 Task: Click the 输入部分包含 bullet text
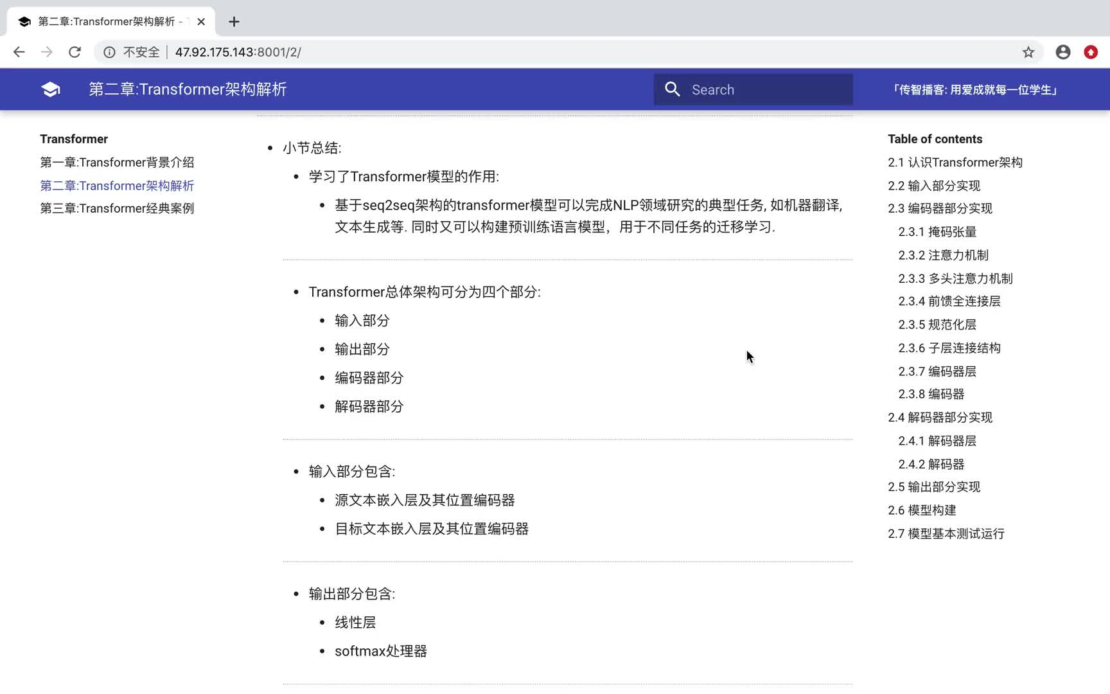[x=352, y=472]
